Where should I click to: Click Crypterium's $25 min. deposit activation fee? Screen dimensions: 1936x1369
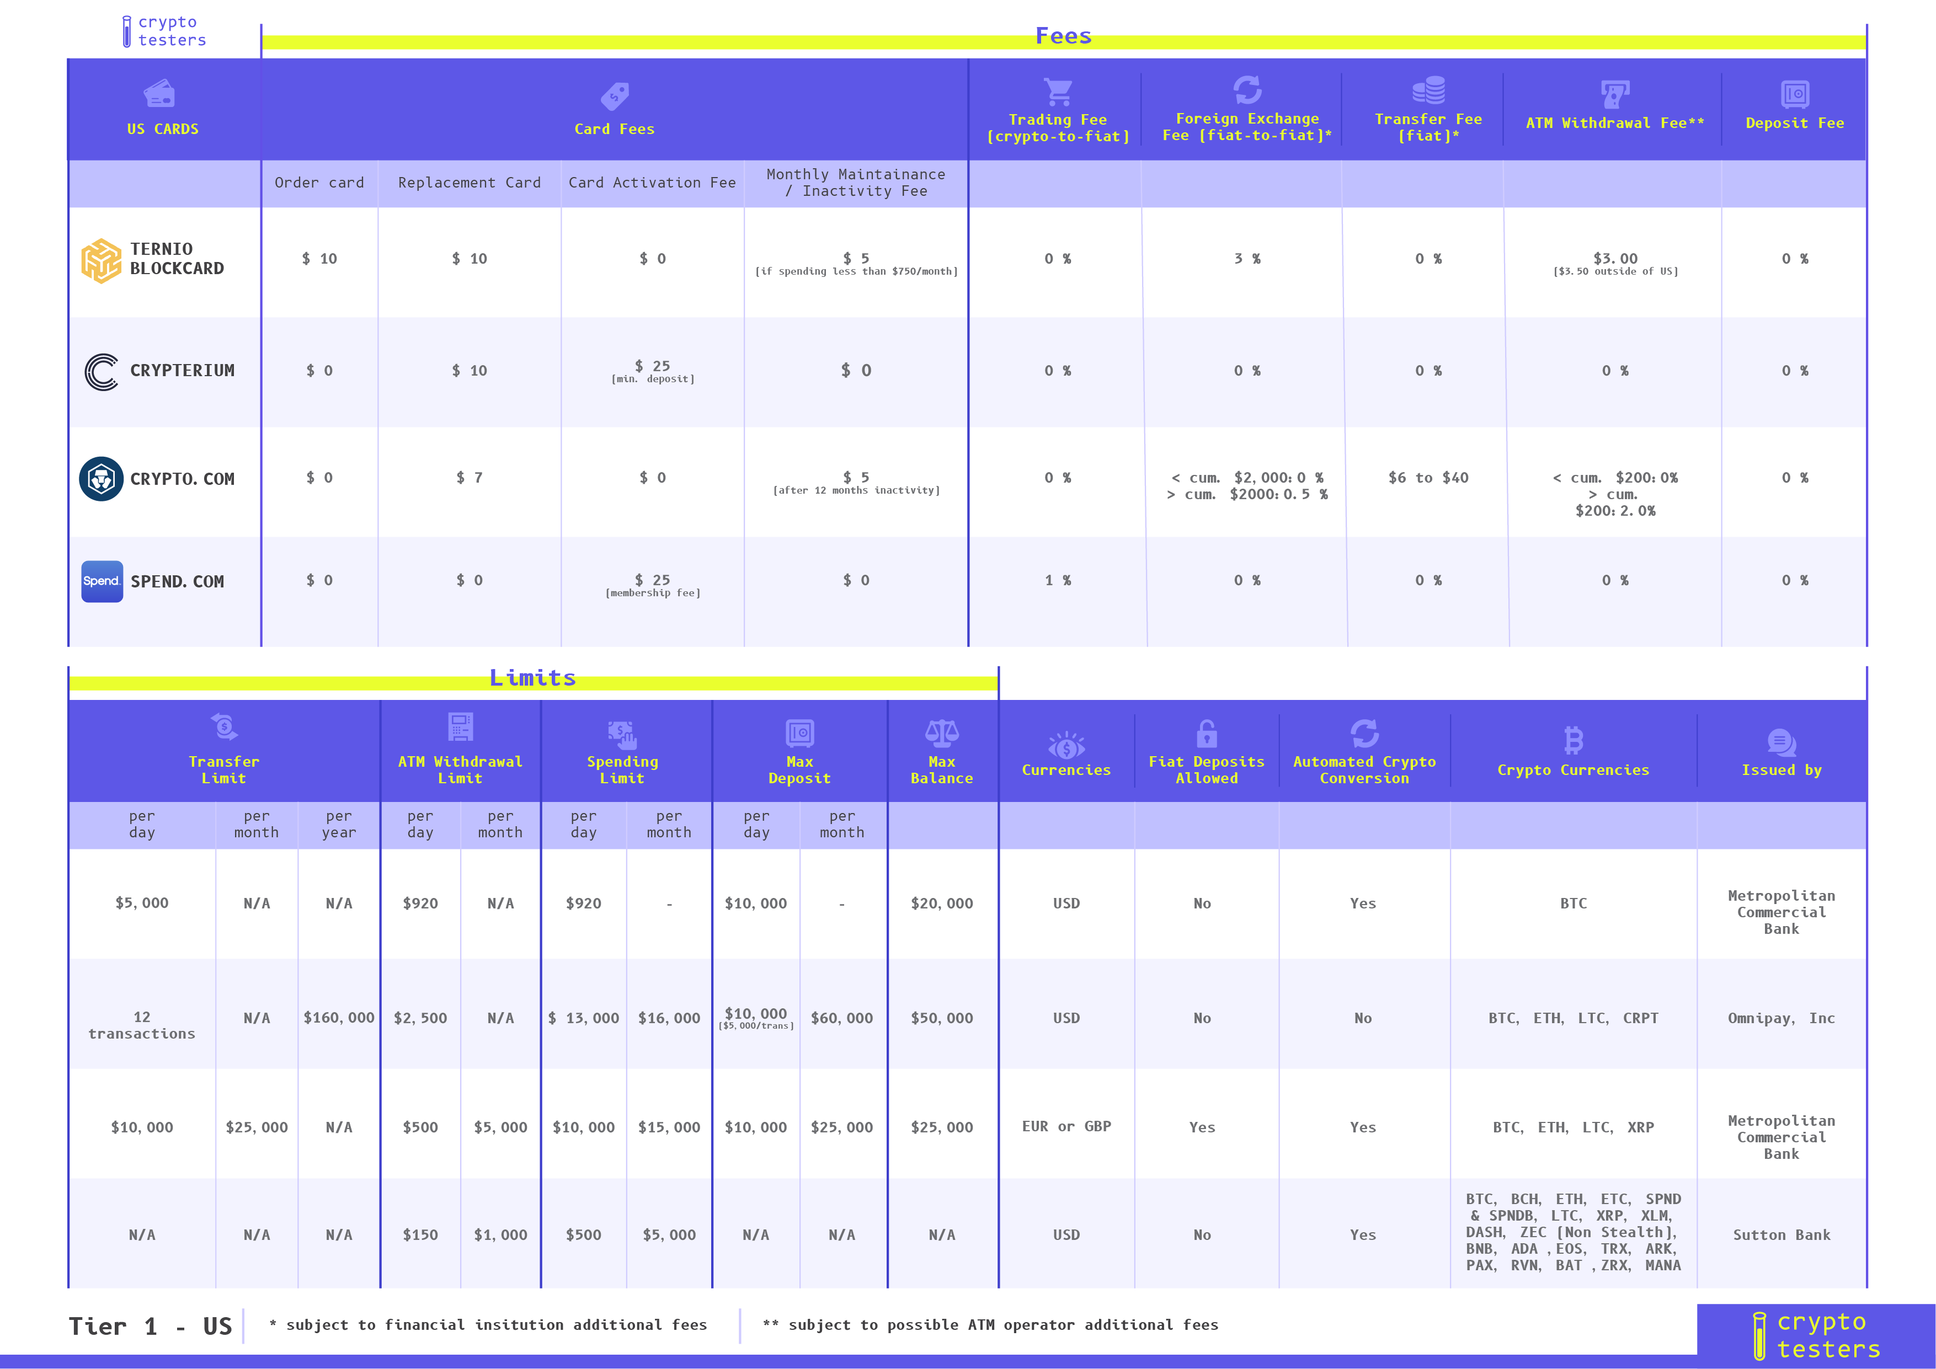[x=653, y=371]
